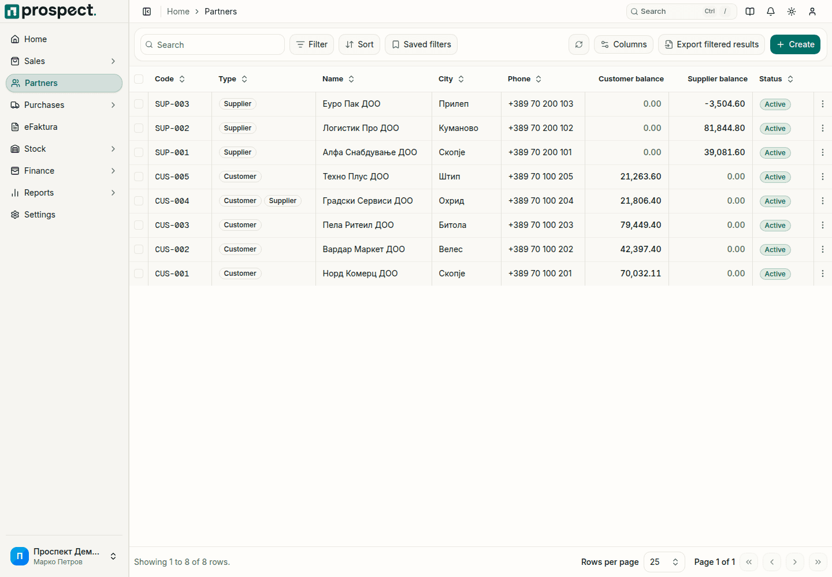Image resolution: width=832 pixels, height=577 pixels.
Task: Tick the checkbox for CUS-003
Action: point(139,225)
